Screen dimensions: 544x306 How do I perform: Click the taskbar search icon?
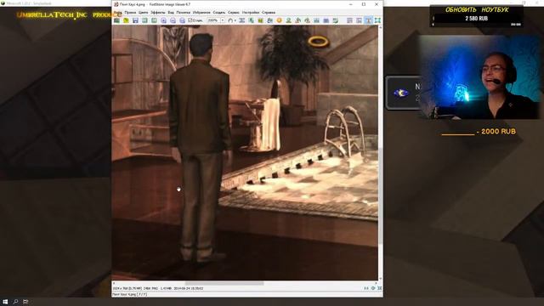coord(15,302)
